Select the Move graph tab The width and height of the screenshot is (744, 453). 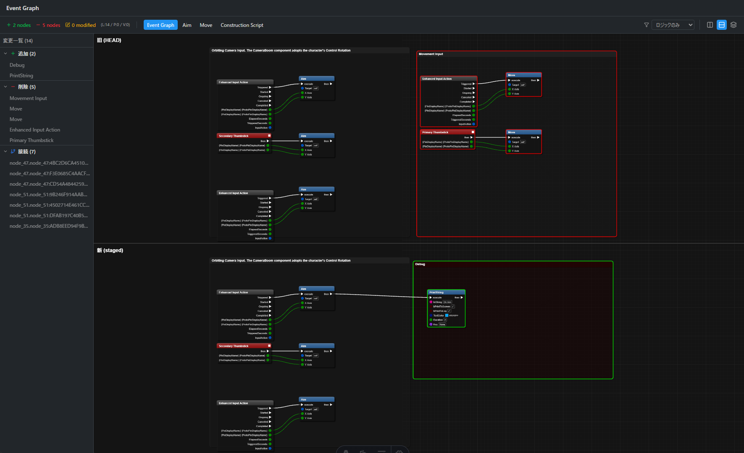pos(206,25)
